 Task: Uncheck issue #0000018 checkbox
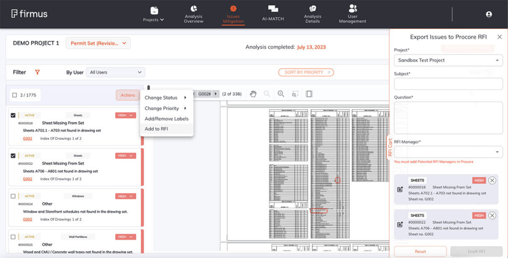[13, 115]
